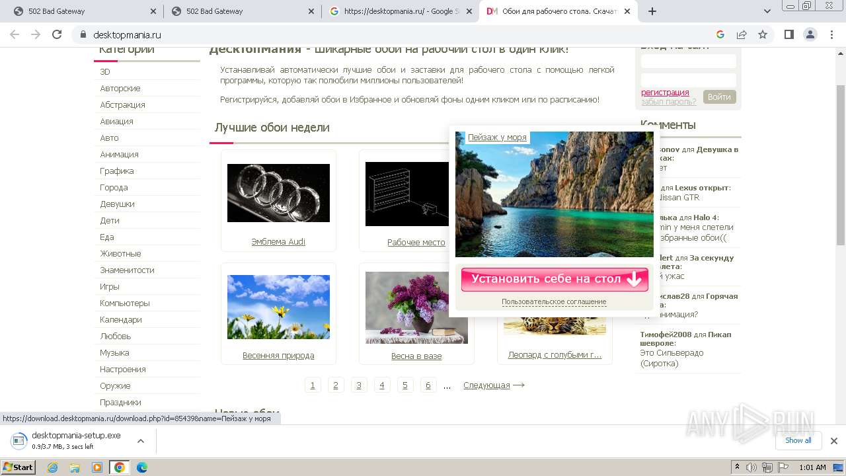Open the Авиация category
846x476 pixels.
116,121
